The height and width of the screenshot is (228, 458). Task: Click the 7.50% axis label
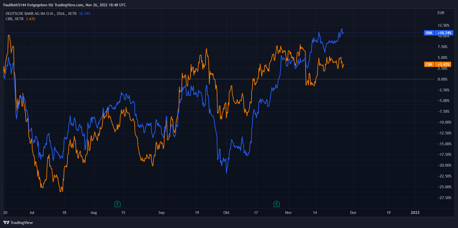[443, 47]
